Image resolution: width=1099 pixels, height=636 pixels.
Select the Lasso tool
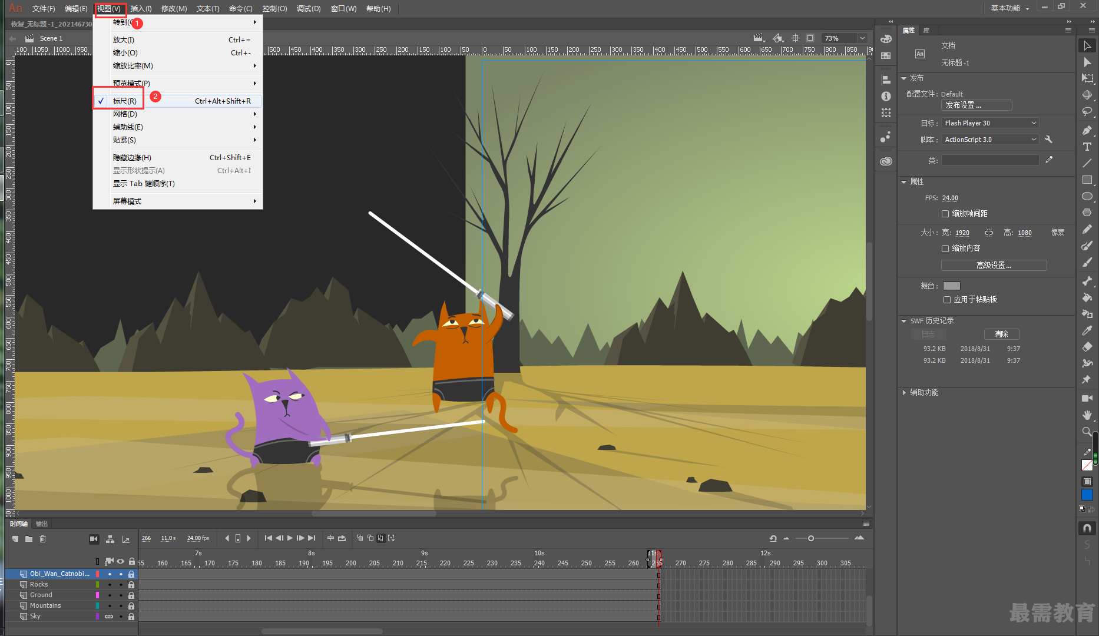point(1087,111)
